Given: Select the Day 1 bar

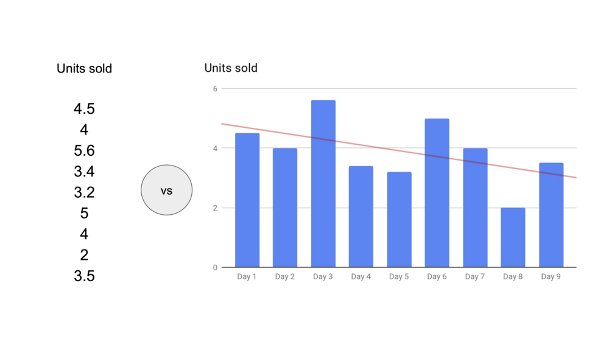Looking at the screenshot, I should [x=247, y=200].
